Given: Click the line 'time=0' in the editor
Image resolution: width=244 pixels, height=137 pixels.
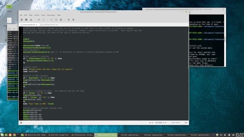Looking at the screenshot, I should tap(26, 39).
